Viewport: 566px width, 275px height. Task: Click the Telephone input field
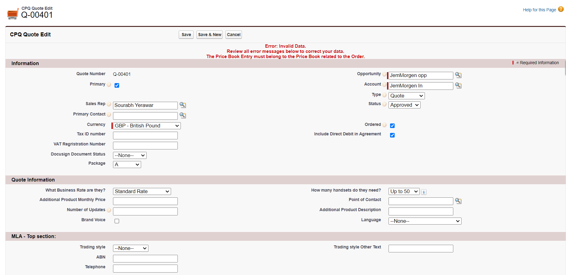click(x=145, y=268)
